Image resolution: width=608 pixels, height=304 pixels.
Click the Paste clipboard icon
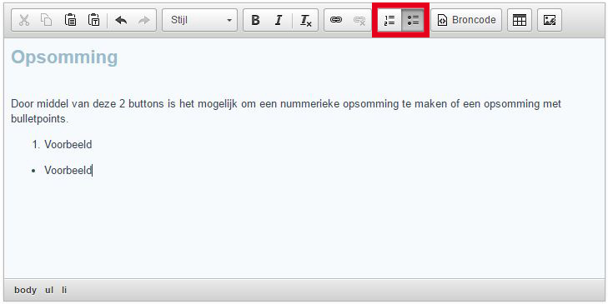tap(70, 20)
